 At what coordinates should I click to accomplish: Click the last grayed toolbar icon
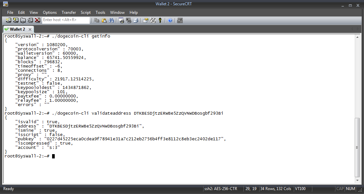click(180, 20)
